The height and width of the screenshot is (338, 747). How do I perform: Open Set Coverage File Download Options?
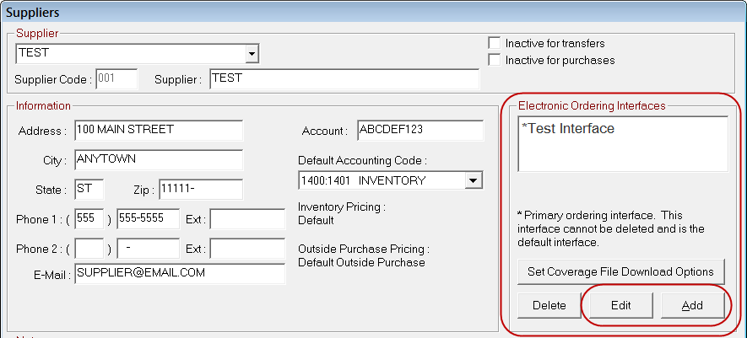tap(621, 271)
